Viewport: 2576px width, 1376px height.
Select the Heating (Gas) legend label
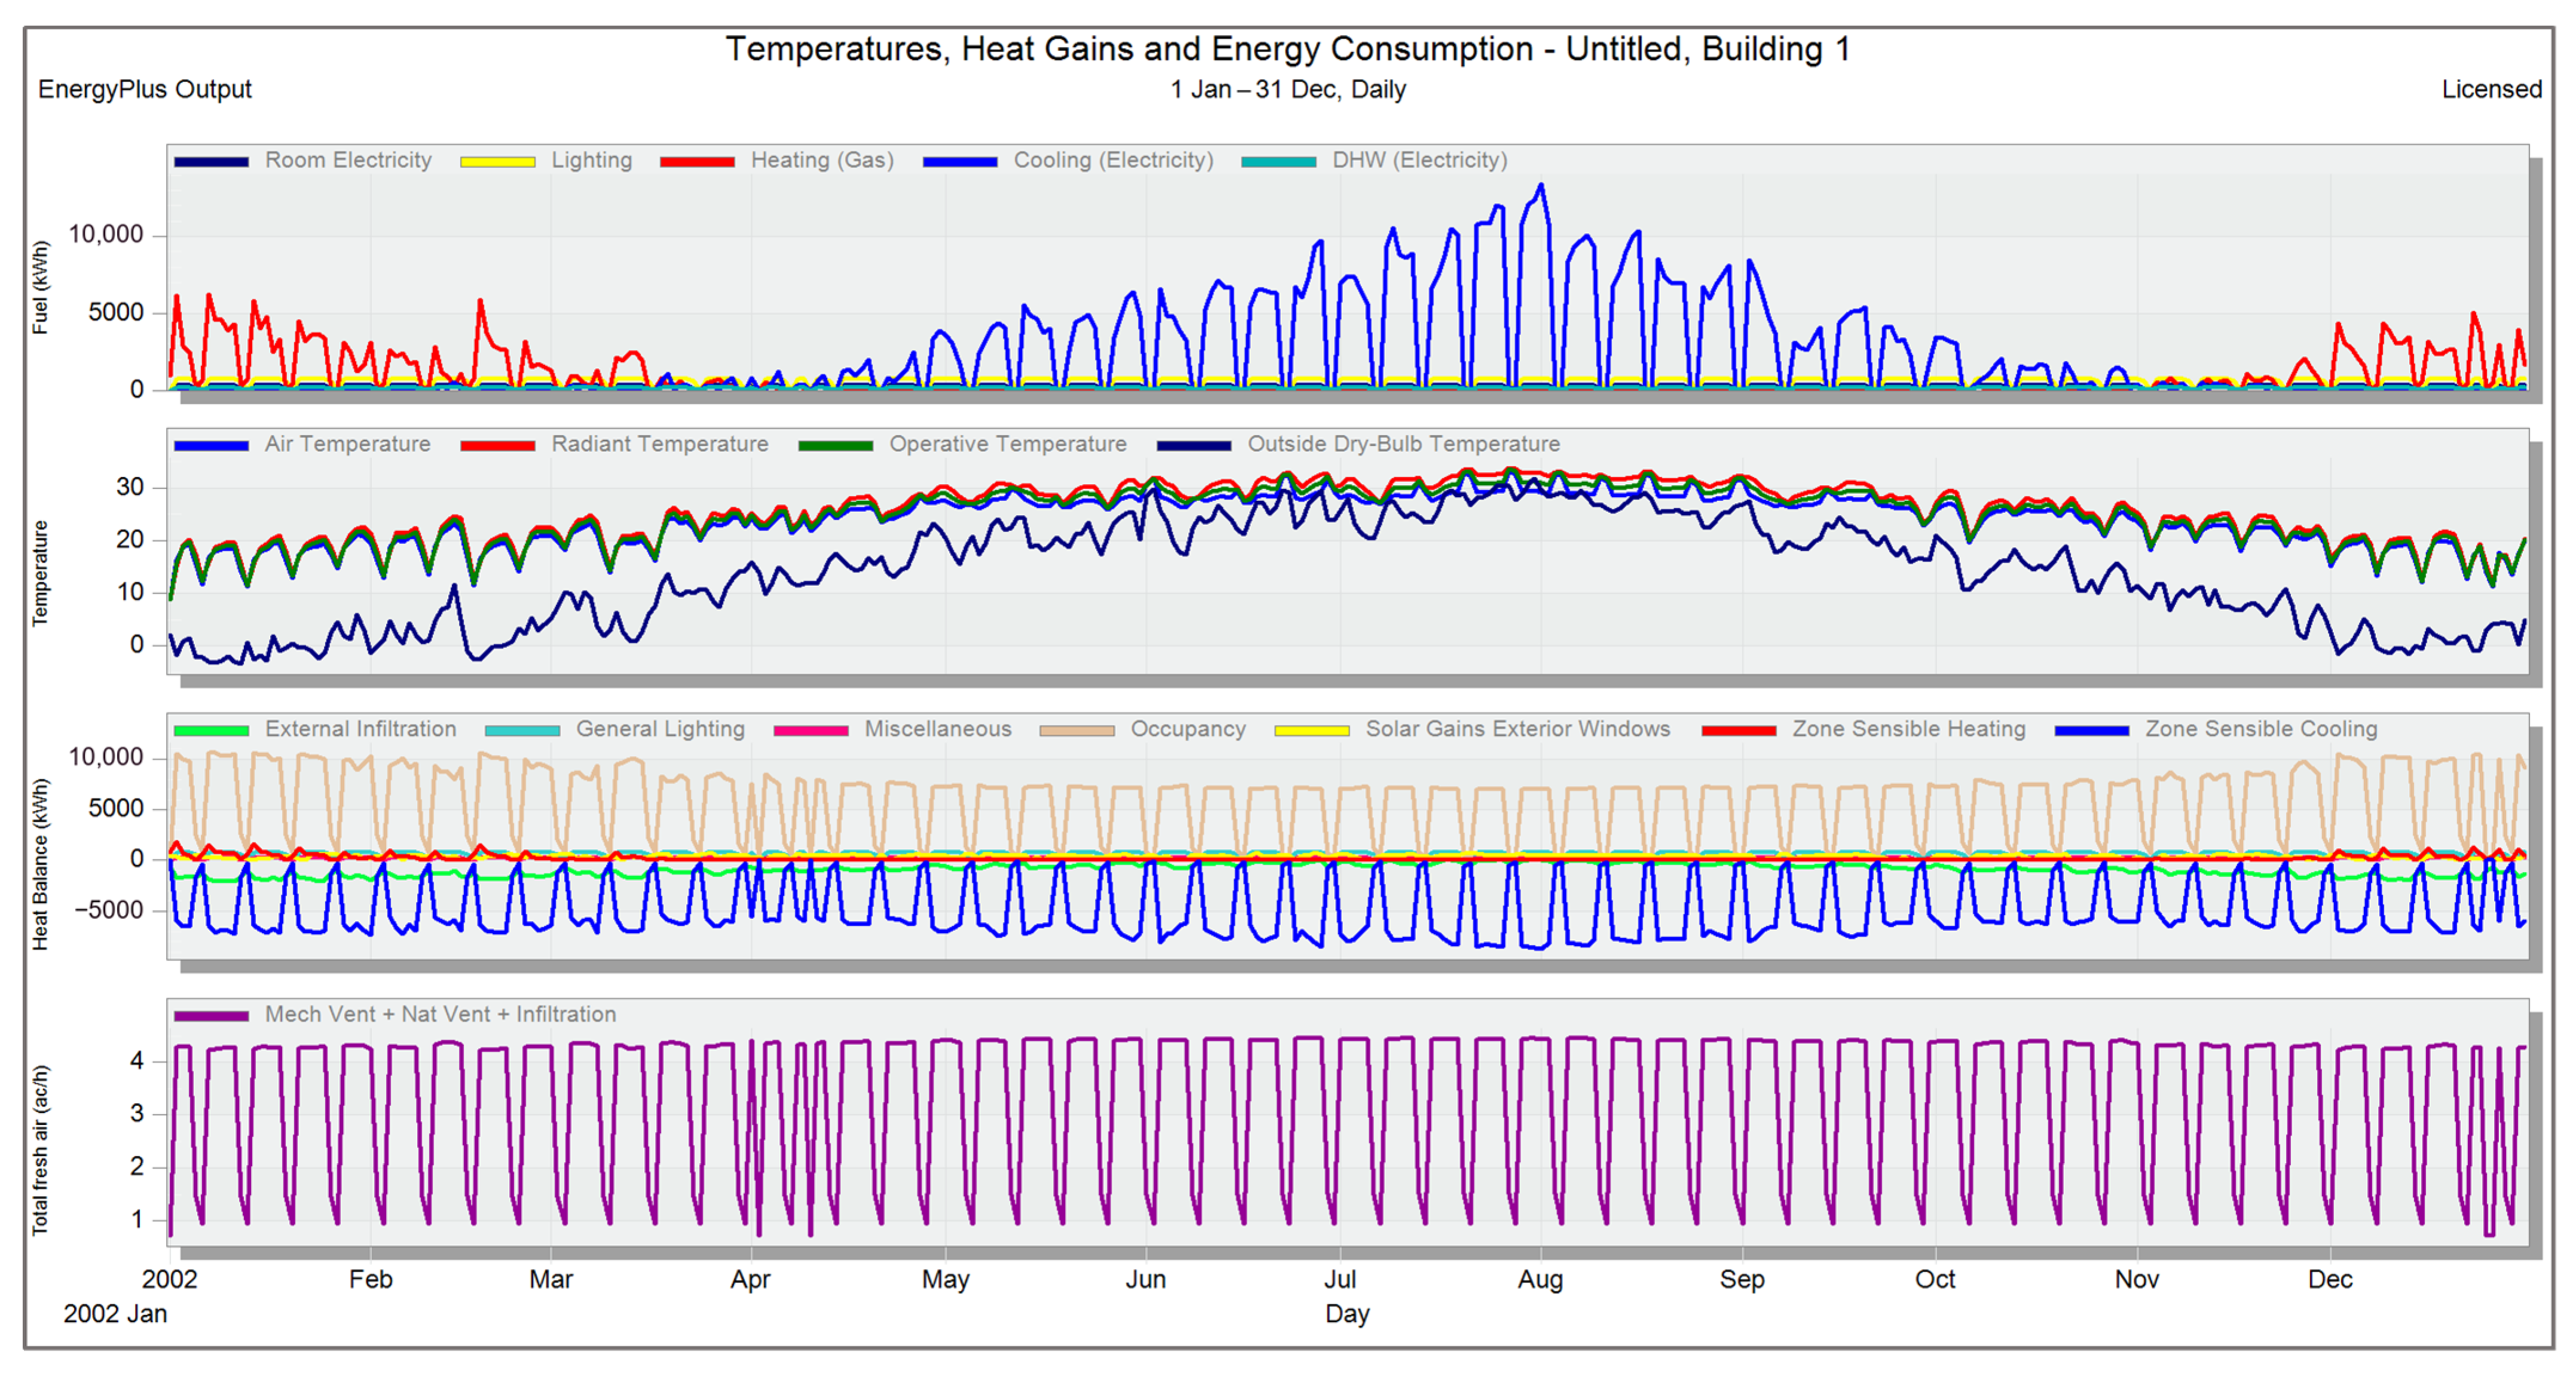tap(822, 160)
